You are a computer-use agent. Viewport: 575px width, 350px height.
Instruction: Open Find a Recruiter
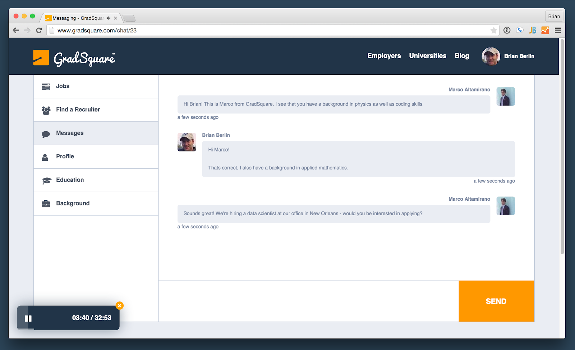pos(96,110)
